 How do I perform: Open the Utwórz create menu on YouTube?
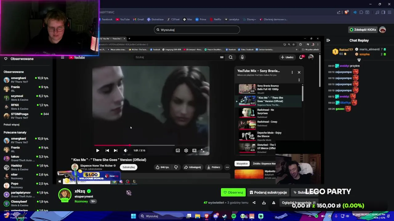[x=287, y=57]
